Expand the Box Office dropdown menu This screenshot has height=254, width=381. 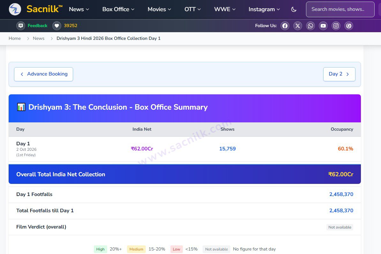click(118, 9)
